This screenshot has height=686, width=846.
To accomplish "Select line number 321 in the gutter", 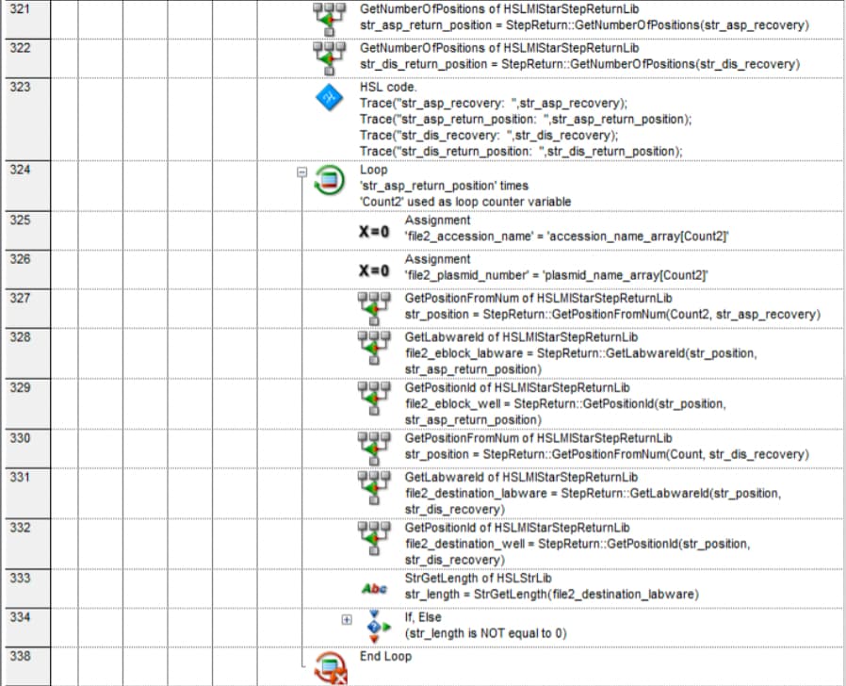I will [x=27, y=20].
